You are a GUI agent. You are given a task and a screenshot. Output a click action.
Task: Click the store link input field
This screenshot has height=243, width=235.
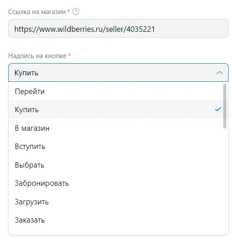tap(118, 29)
